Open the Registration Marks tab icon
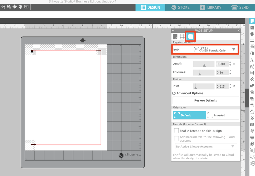The image size is (255, 176). 190,37
